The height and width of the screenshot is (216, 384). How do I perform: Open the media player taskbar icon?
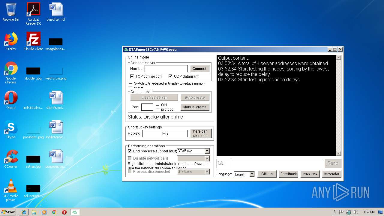(x=44, y=212)
